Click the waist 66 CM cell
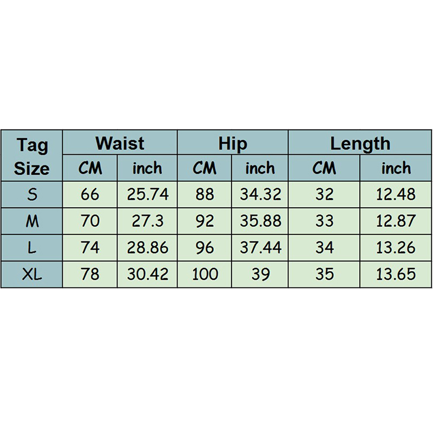Viewport: 433px width, 433px height. tap(90, 195)
